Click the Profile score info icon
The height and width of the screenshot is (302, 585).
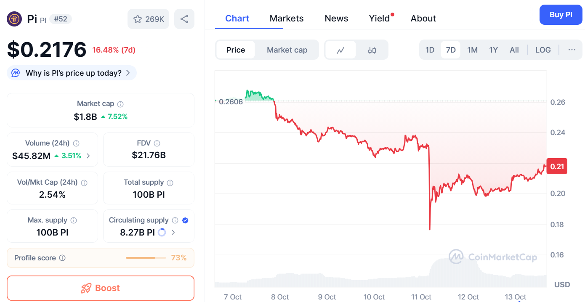coord(62,258)
